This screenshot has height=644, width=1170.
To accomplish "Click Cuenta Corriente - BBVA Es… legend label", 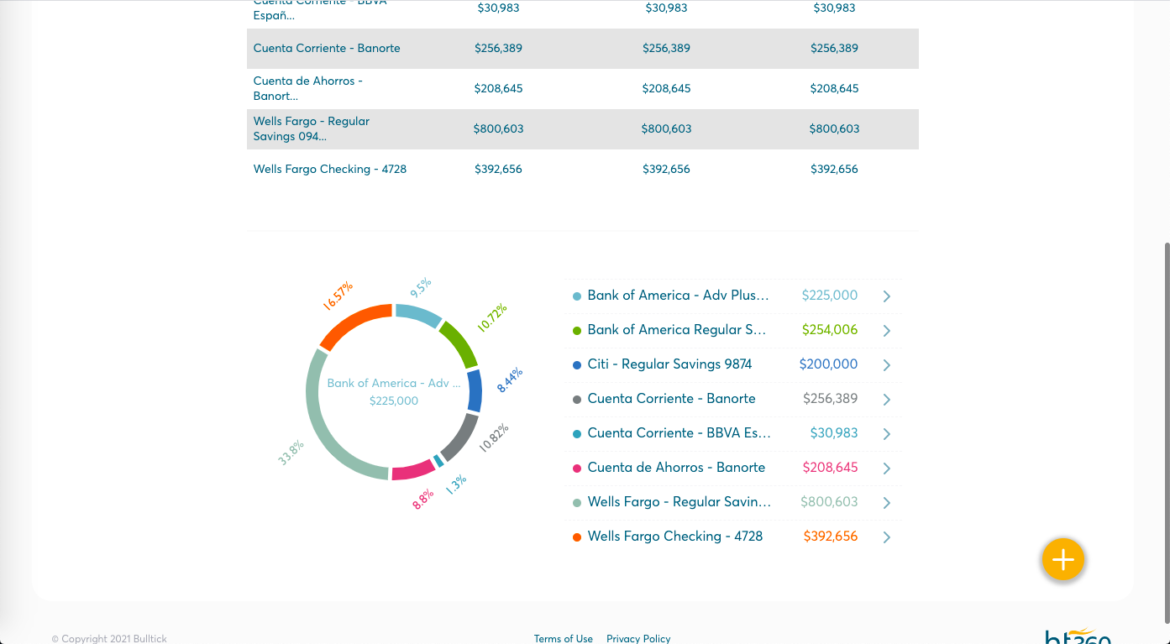I will (x=679, y=433).
